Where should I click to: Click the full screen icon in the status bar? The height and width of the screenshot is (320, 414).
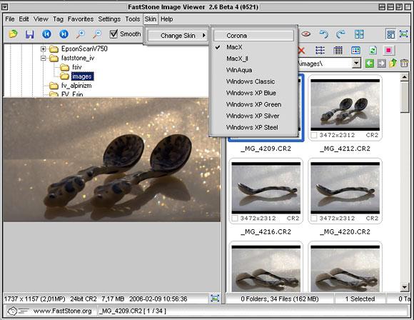click(215, 299)
